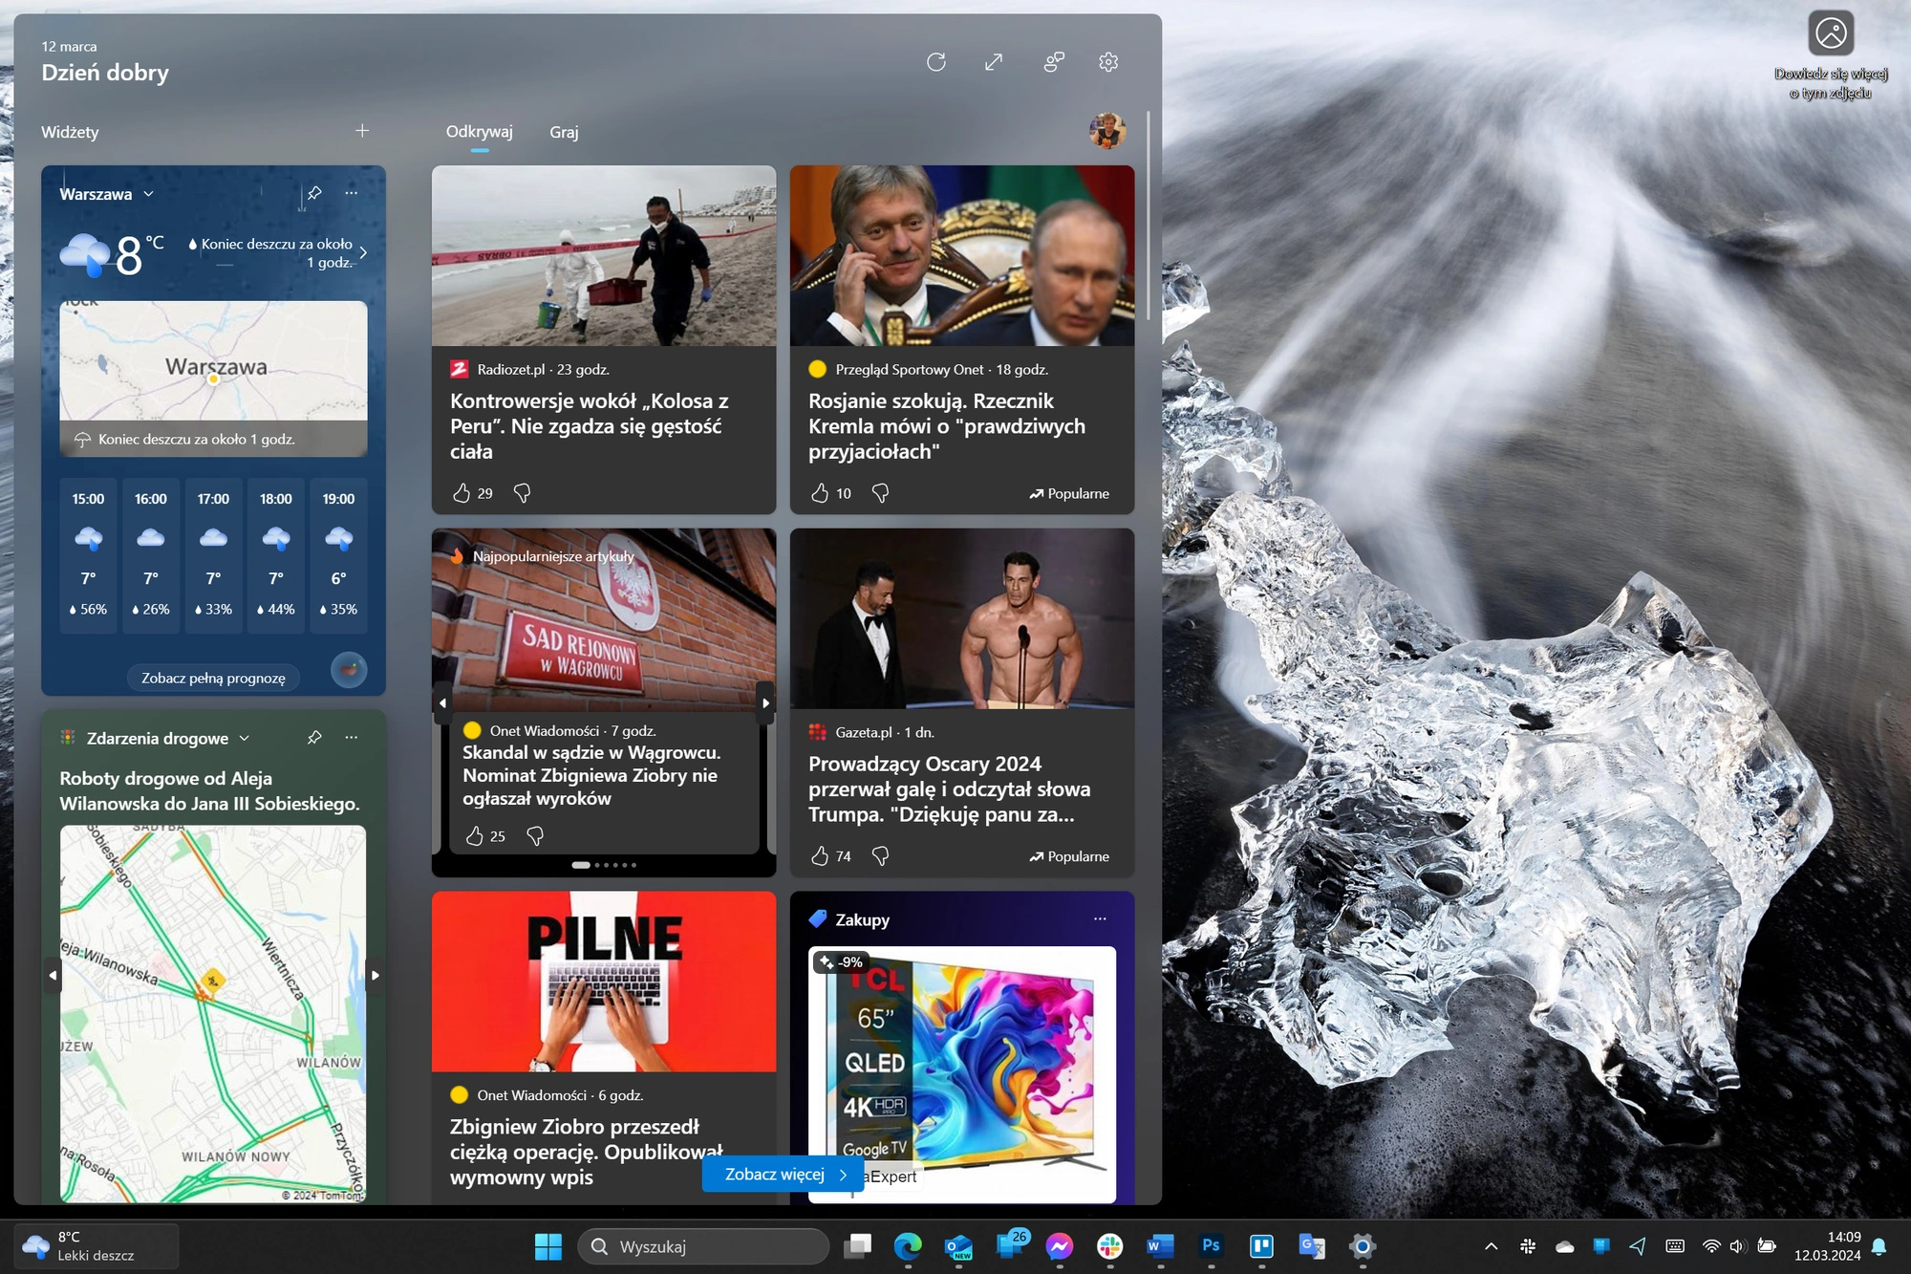Open the taskbar weather widget button
This screenshot has height=1274, width=1911.
pyautogui.click(x=97, y=1246)
